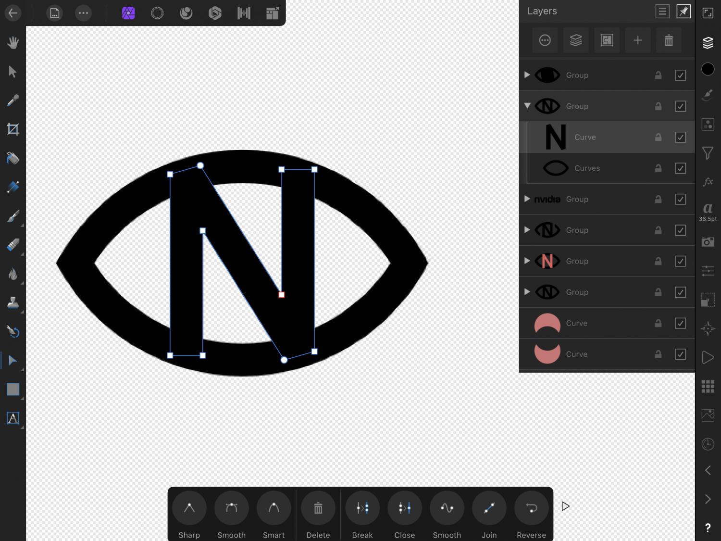This screenshot has height=541, width=721.
Task: Reverse the curve direction
Action: pos(532,515)
